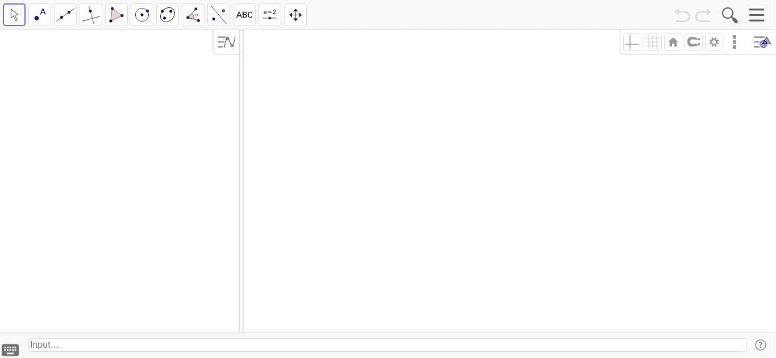
Task: Open point capturing magnet options
Action: [x=694, y=42]
